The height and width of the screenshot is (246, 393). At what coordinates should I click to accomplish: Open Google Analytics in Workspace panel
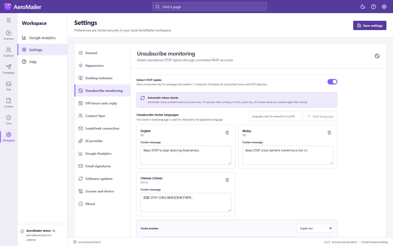click(43, 38)
